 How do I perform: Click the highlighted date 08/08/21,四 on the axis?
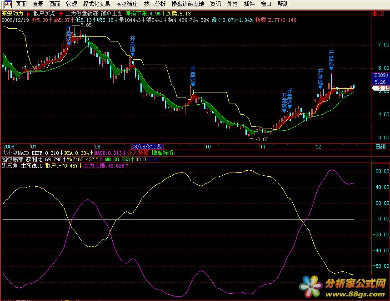tap(147, 147)
